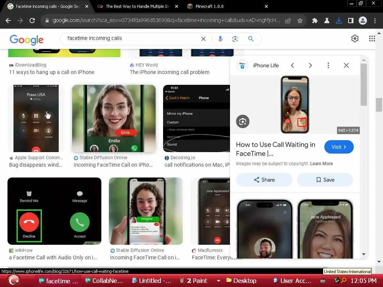Switch to the Minecraft 1.8.8 tab
Screen dimensions: 383x287
click(x=209, y=6)
